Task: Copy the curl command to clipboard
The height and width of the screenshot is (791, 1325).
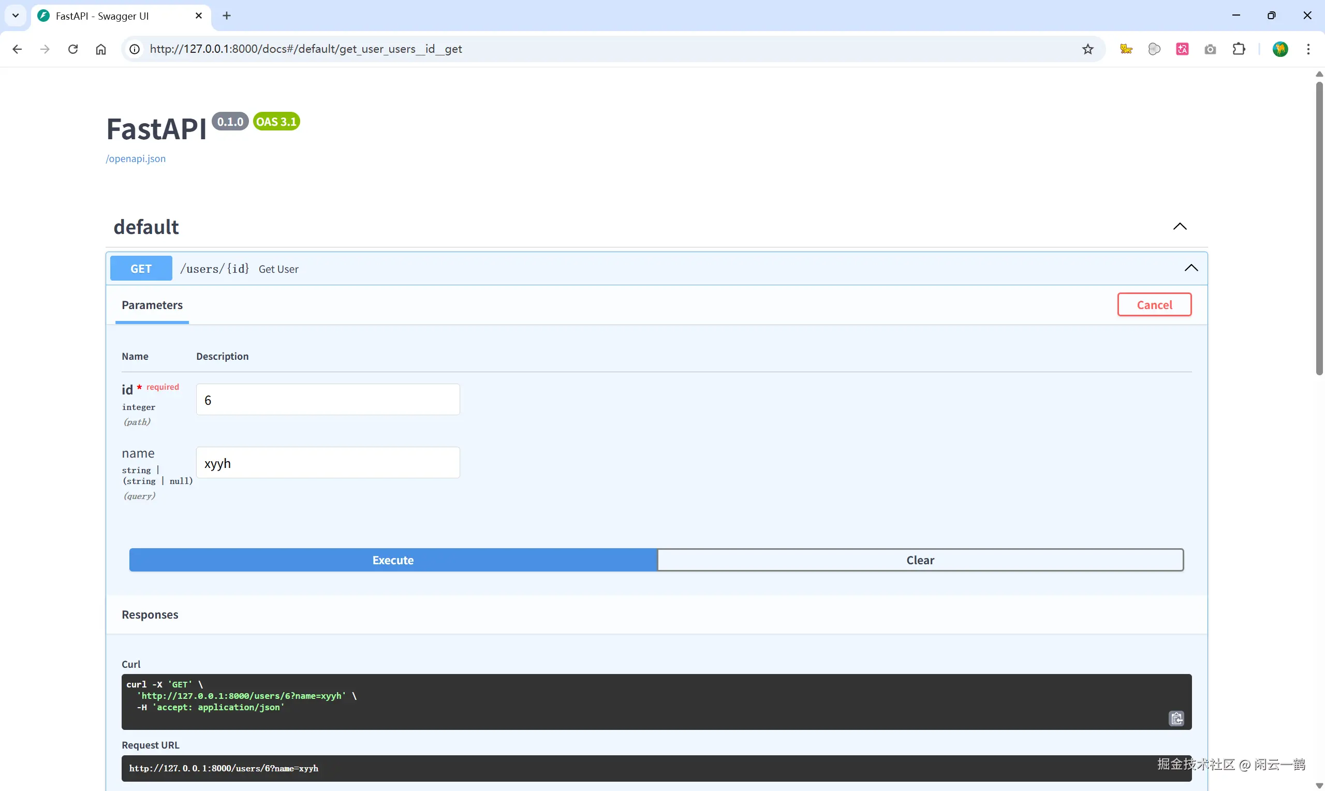Action: pos(1176,718)
